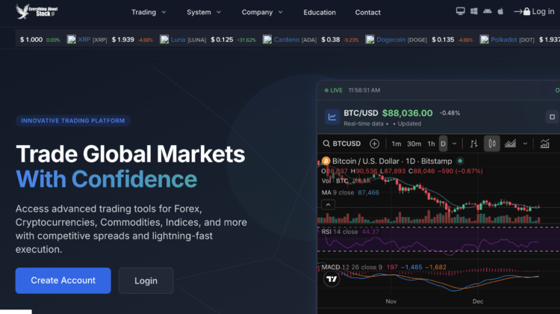The height and width of the screenshot is (314, 560).
Task: Open the Contact page
Action: (x=367, y=13)
